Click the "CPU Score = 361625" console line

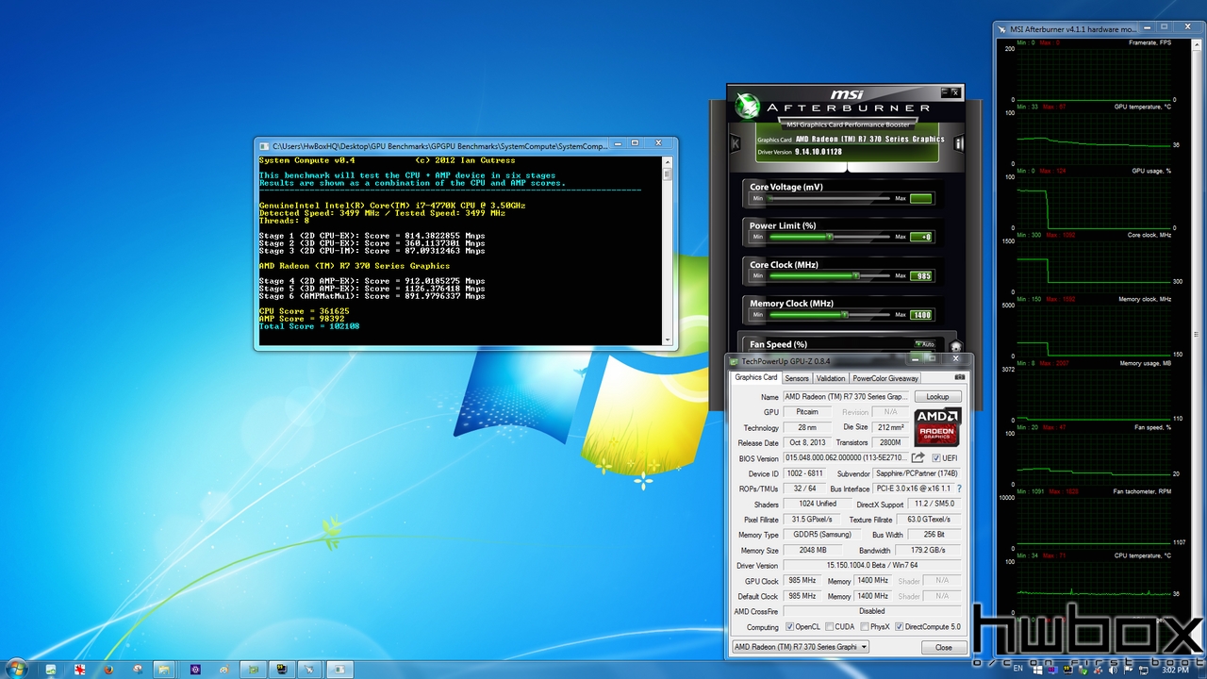pos(304,311)
